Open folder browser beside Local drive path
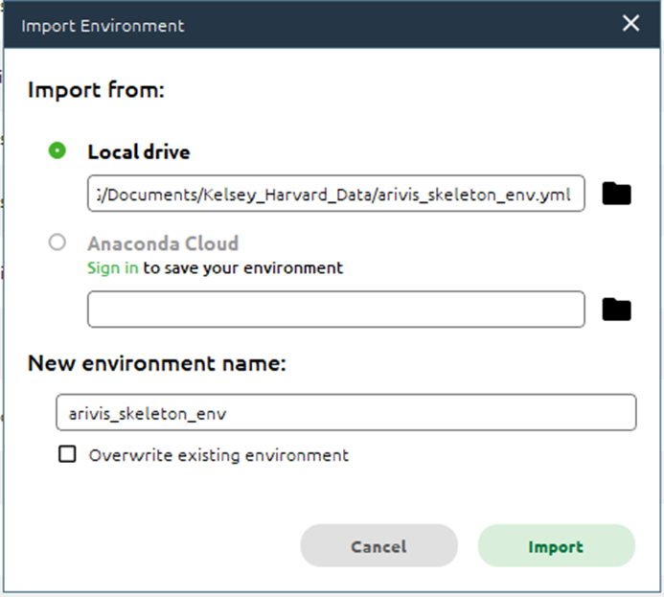 click(617, 194)
